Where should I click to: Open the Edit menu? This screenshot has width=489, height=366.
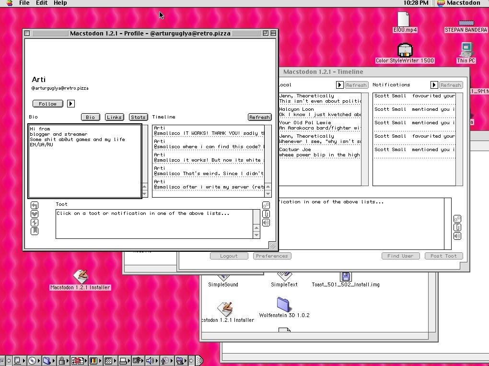tap(42, 3)
